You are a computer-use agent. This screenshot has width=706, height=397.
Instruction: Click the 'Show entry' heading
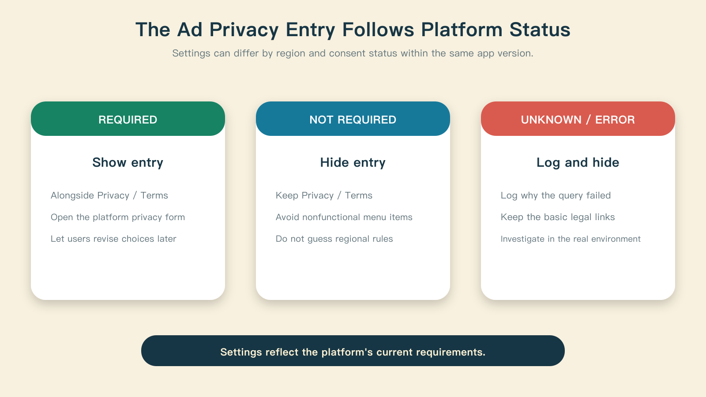point(128,162)
